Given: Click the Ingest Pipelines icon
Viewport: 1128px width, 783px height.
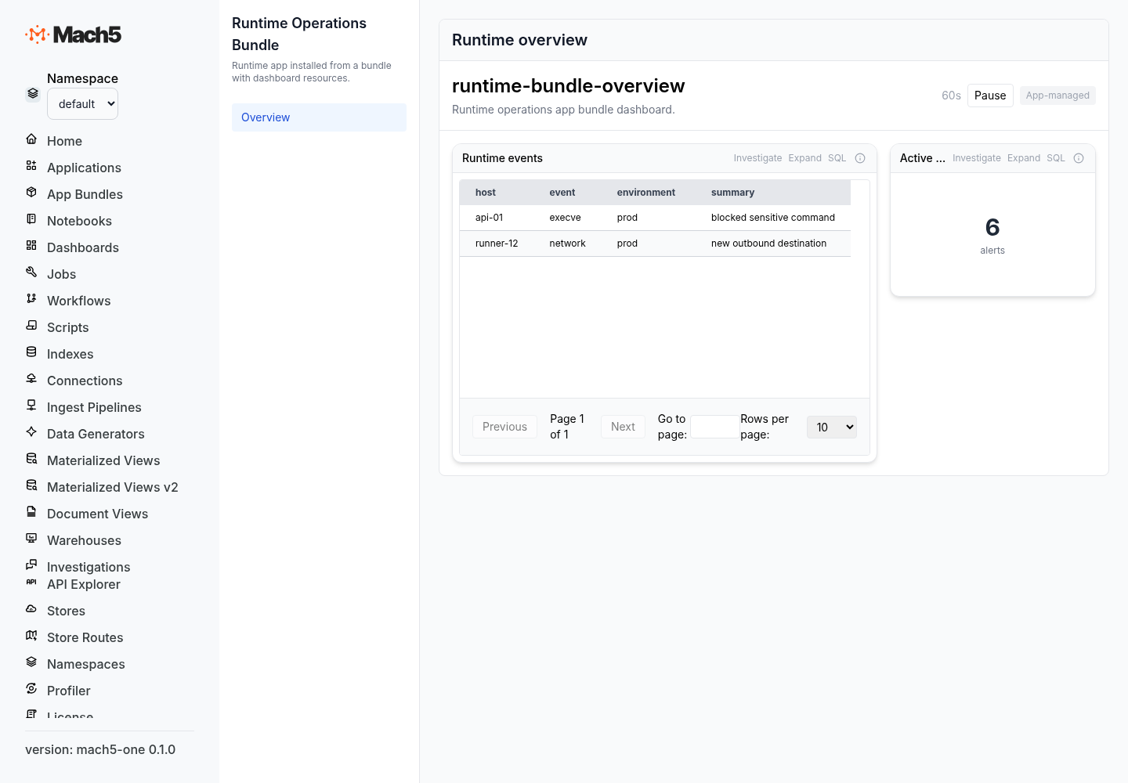Looking at the screenshot, I should 31,406.
